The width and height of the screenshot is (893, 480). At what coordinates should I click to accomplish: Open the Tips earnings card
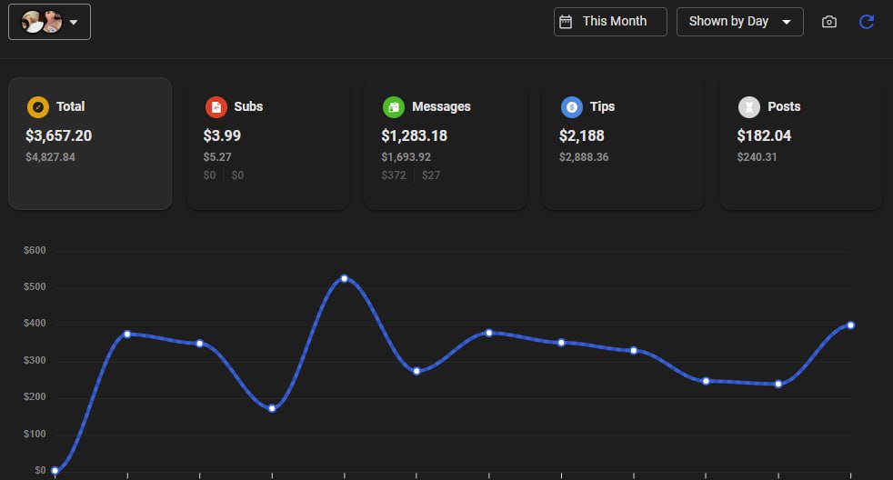tap(623, 144)
